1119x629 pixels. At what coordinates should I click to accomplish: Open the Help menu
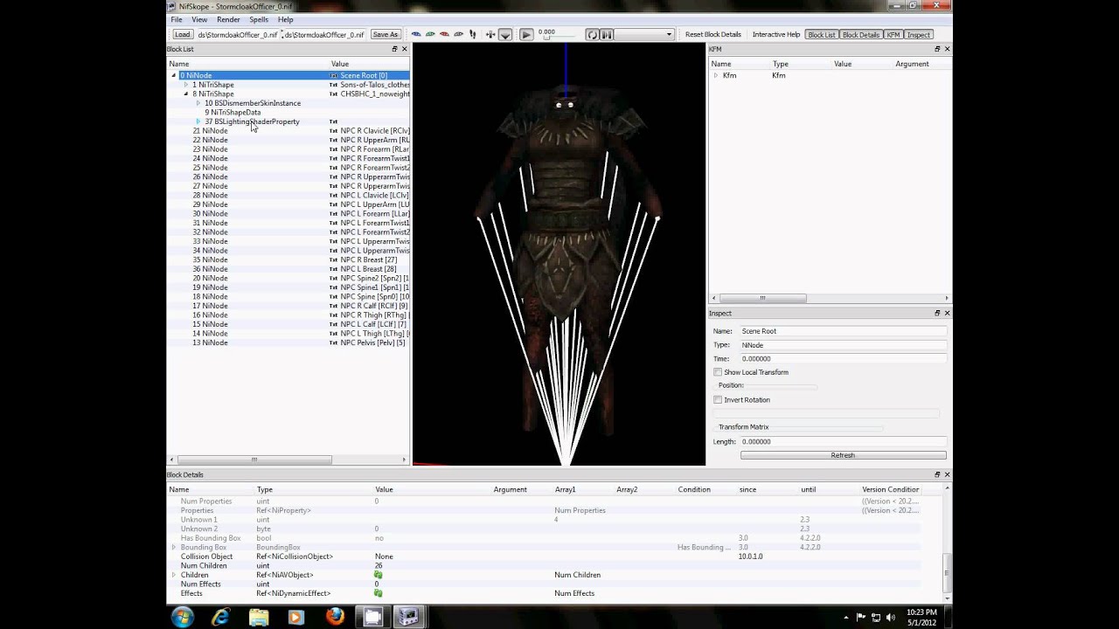[286, 19]
